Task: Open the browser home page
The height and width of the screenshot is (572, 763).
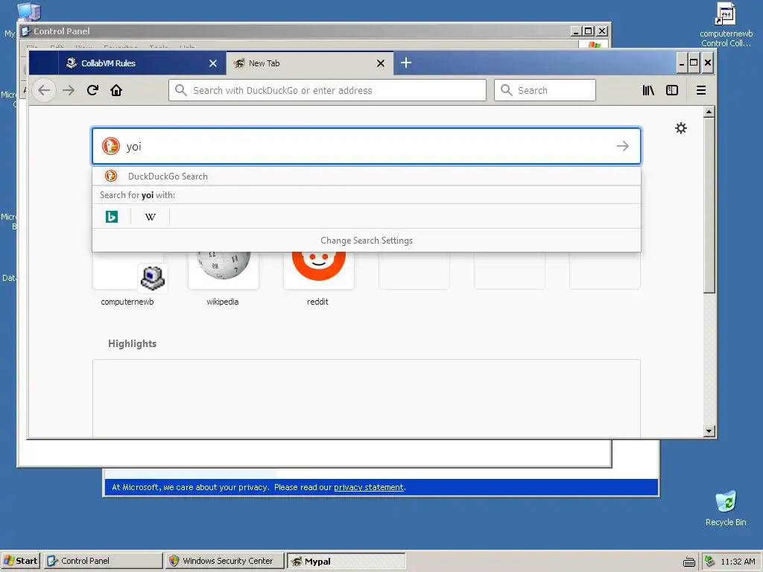Action: (x=115, y=90)
